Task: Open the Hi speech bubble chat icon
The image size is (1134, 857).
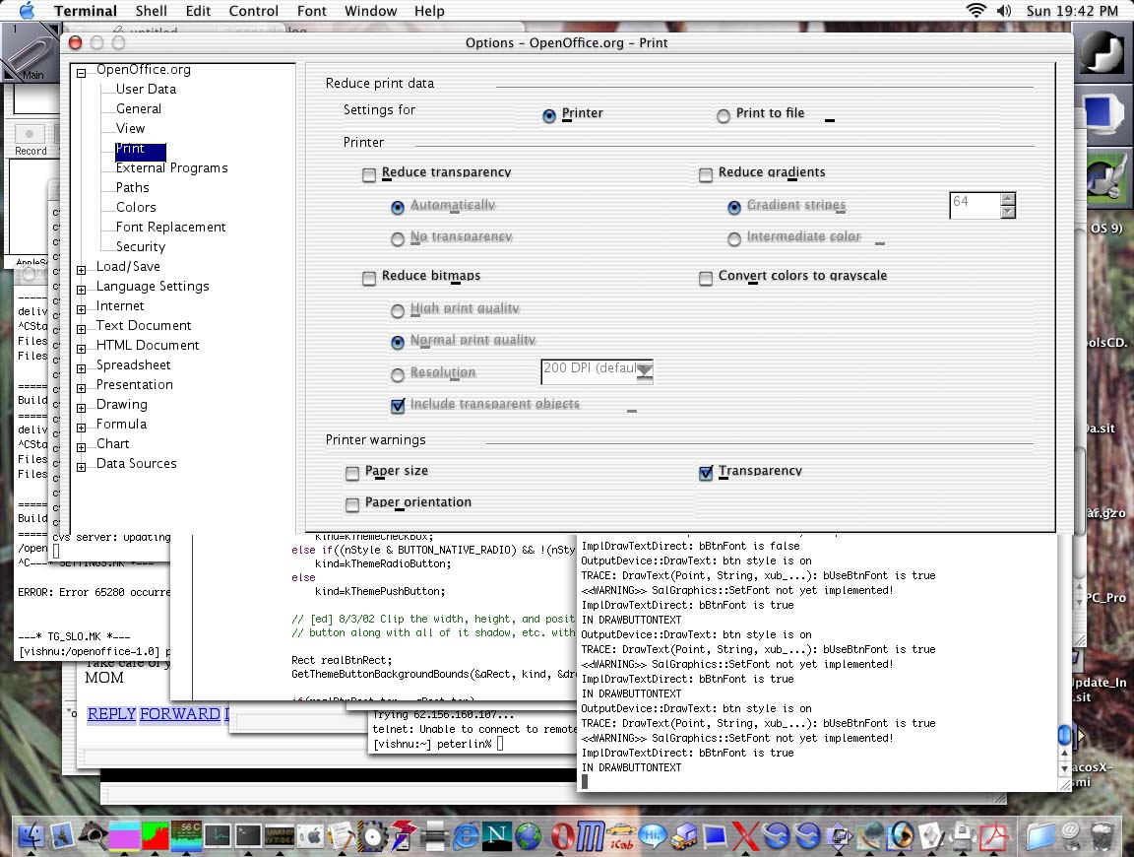Action: click(x=653, y=836)
